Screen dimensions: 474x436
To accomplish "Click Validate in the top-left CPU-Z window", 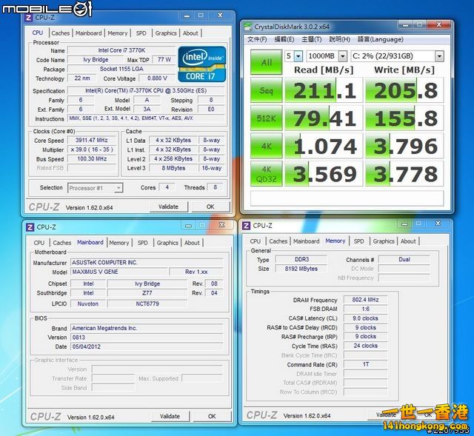I will pos(169,207).
